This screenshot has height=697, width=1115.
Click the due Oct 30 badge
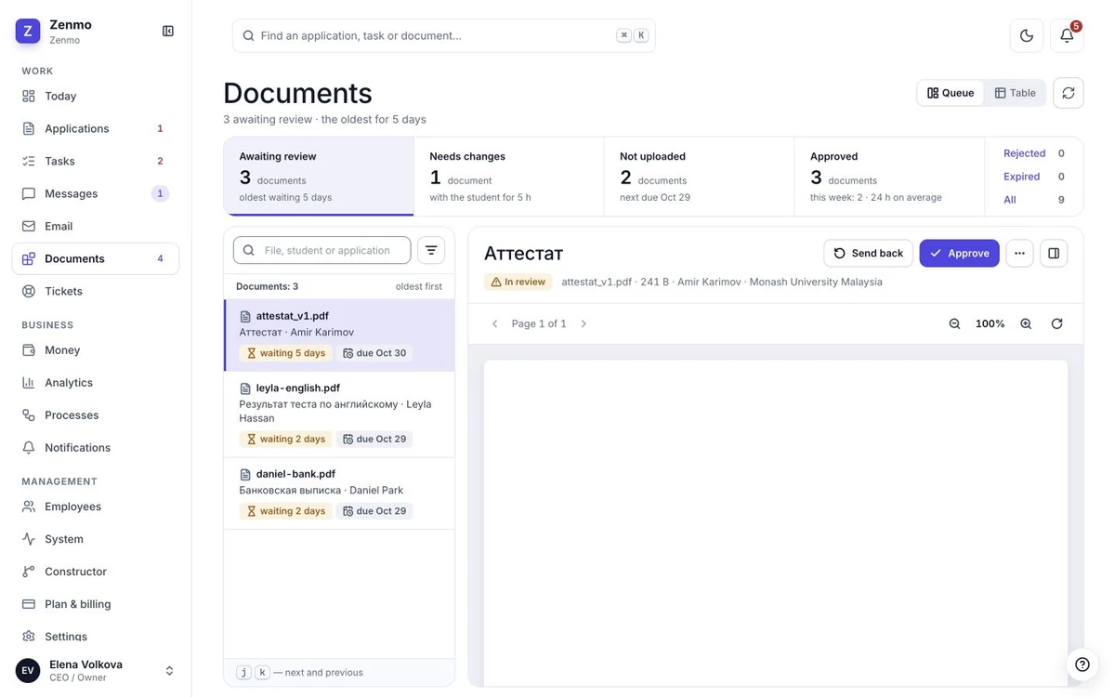374,353
